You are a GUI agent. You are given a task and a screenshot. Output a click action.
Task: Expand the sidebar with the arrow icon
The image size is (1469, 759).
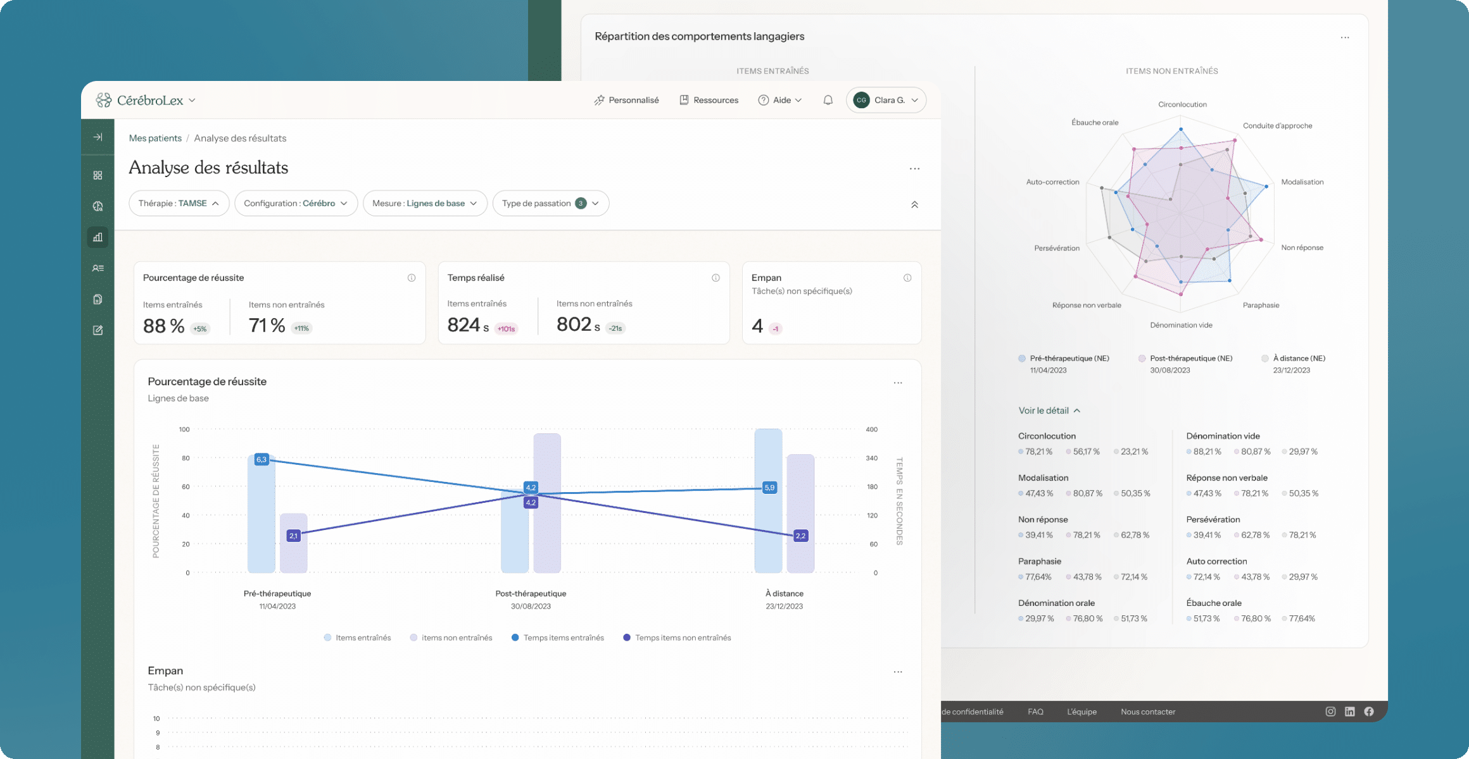tap(98, 137)
